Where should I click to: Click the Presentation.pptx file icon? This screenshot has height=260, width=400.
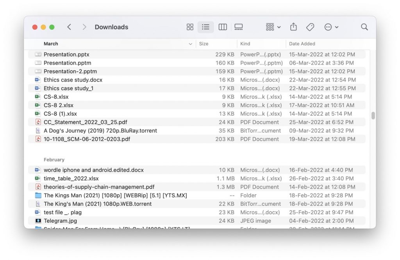tap(38, 55)
